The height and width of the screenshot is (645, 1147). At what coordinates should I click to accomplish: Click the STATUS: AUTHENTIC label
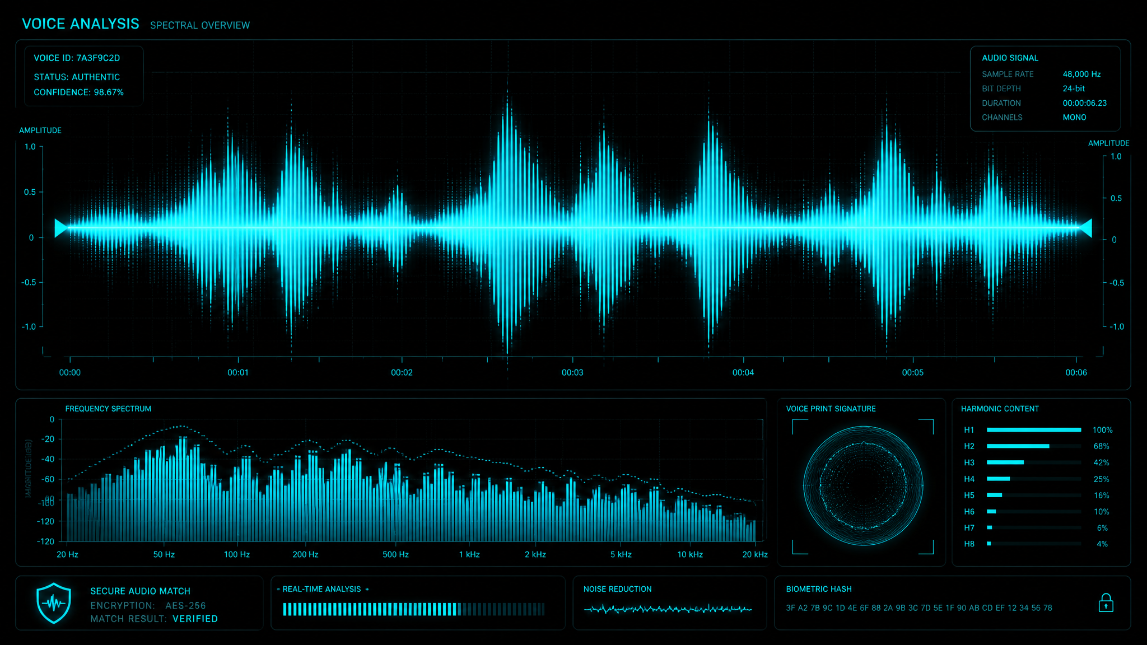[77, 77]
